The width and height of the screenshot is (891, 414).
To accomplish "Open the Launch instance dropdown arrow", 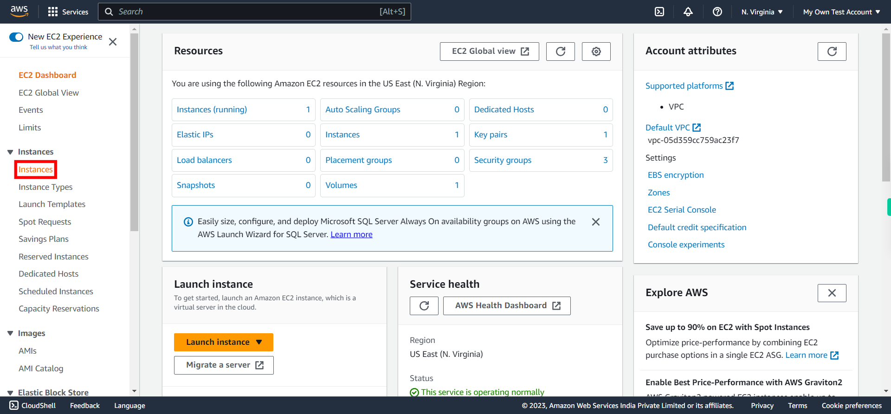I will point(259,342).
